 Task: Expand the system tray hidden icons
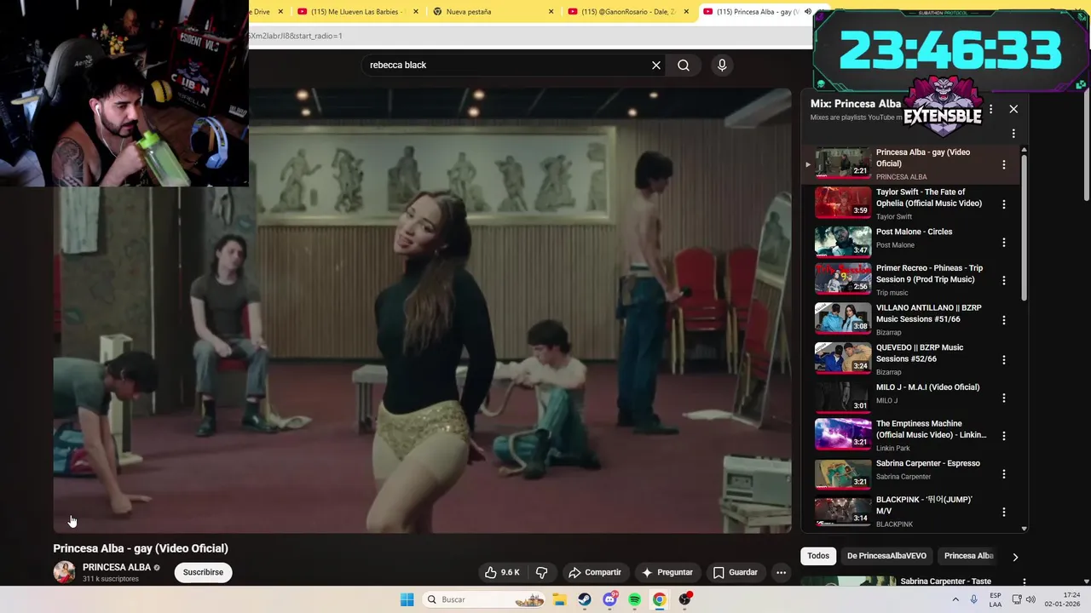point(955,599)
